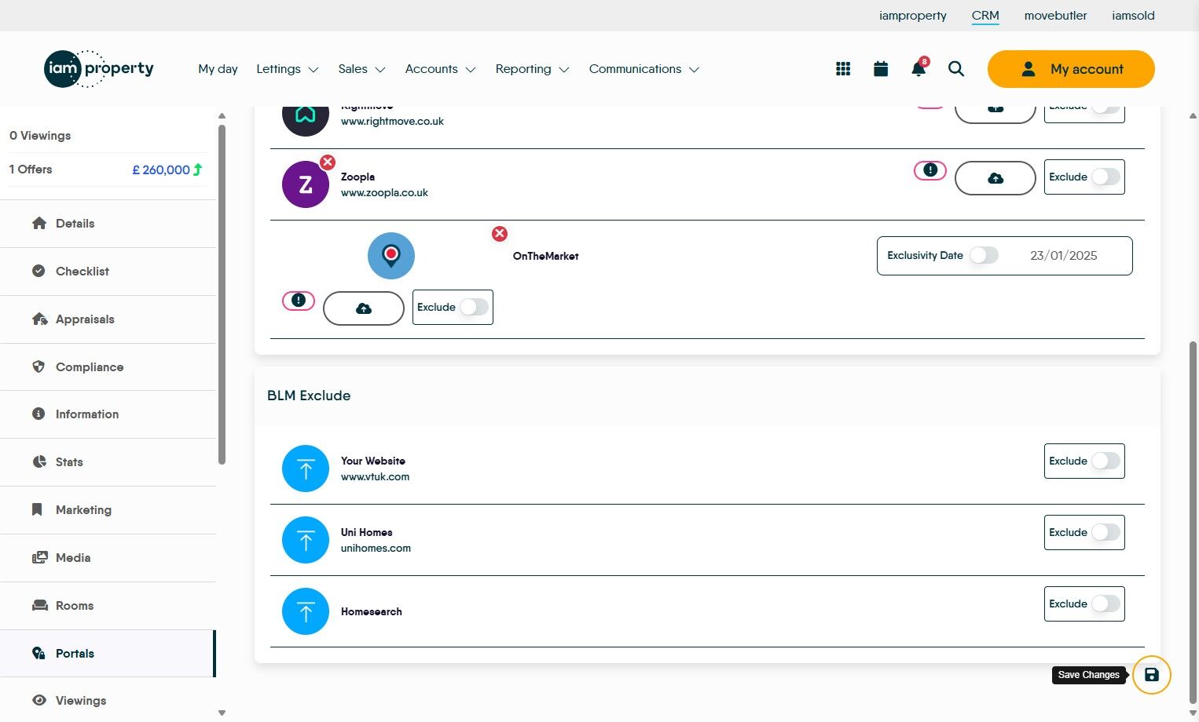Click the iam property logo
Screen dimensions: 1199x722
coord(99,69)
